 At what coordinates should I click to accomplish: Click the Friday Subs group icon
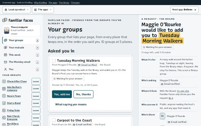coord(4,110)
